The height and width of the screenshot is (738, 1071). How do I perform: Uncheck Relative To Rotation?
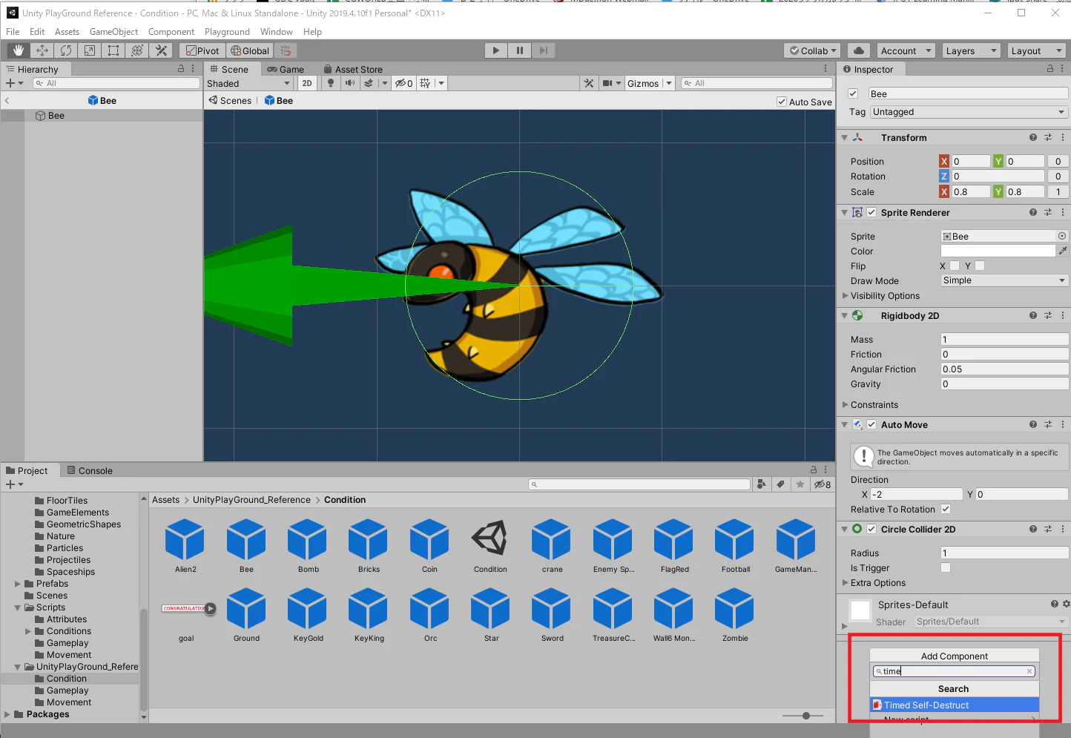[x=946, y=509]
